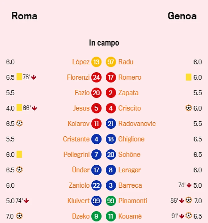The width and height of the screenshot is (208, 223).
Task: Open the Roma team heading
Action: tap(24, 16)
